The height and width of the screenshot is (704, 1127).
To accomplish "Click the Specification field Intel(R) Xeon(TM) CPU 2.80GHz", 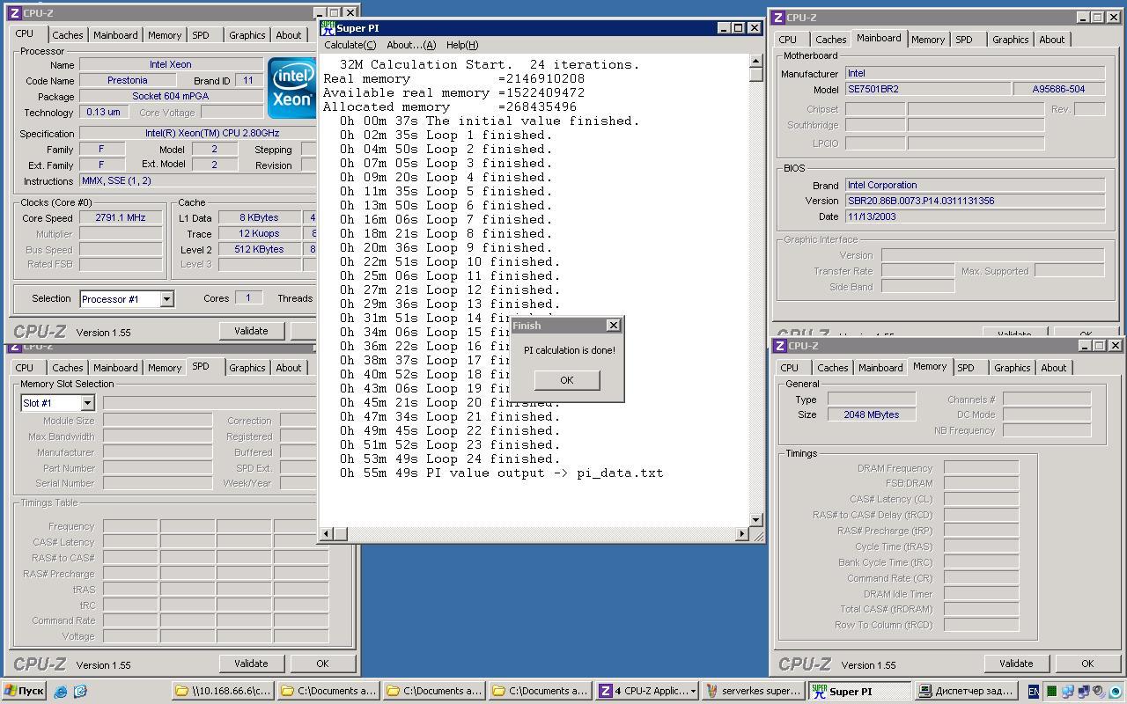I will point(197,133).
